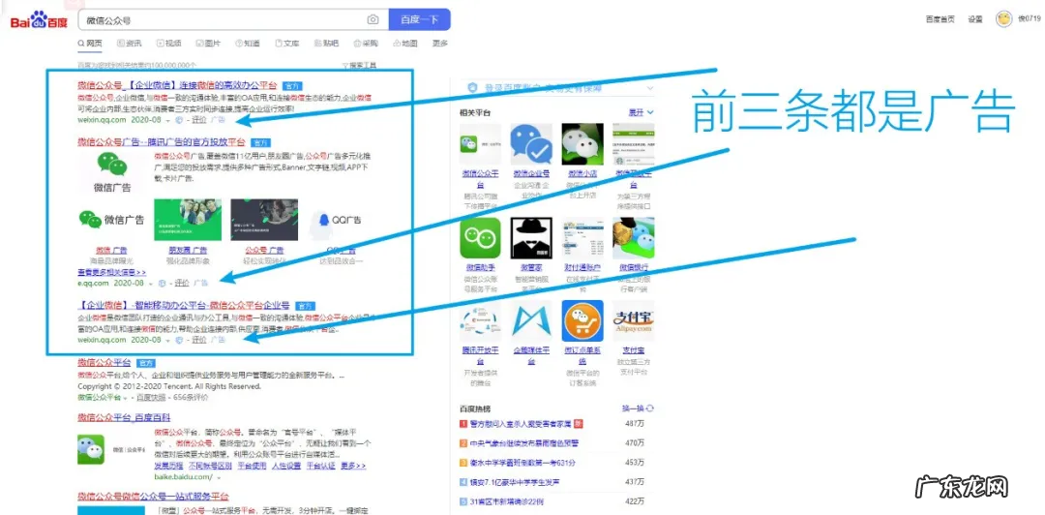Expand 展开 in 相关平台 panel

coord(642,112)
